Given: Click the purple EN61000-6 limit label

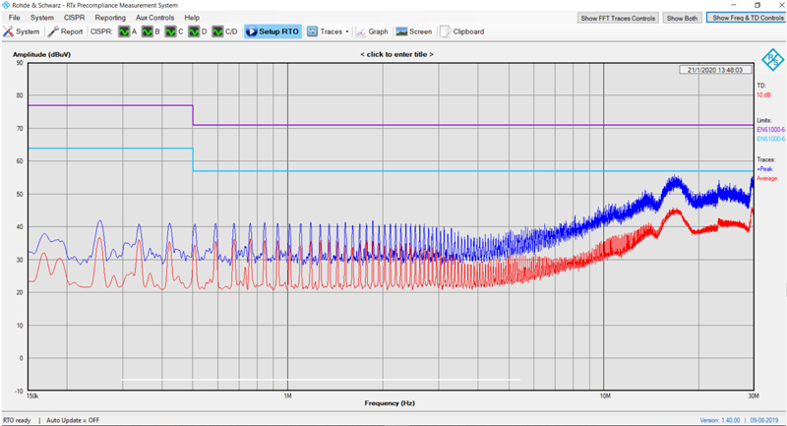Looking at the screenshot, I should click(x=771, y=130).
